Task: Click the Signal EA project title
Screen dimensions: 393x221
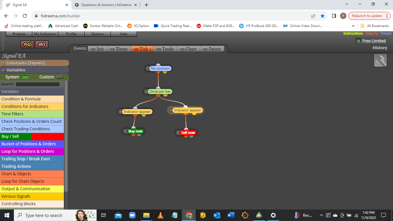Action: point(14,56)
